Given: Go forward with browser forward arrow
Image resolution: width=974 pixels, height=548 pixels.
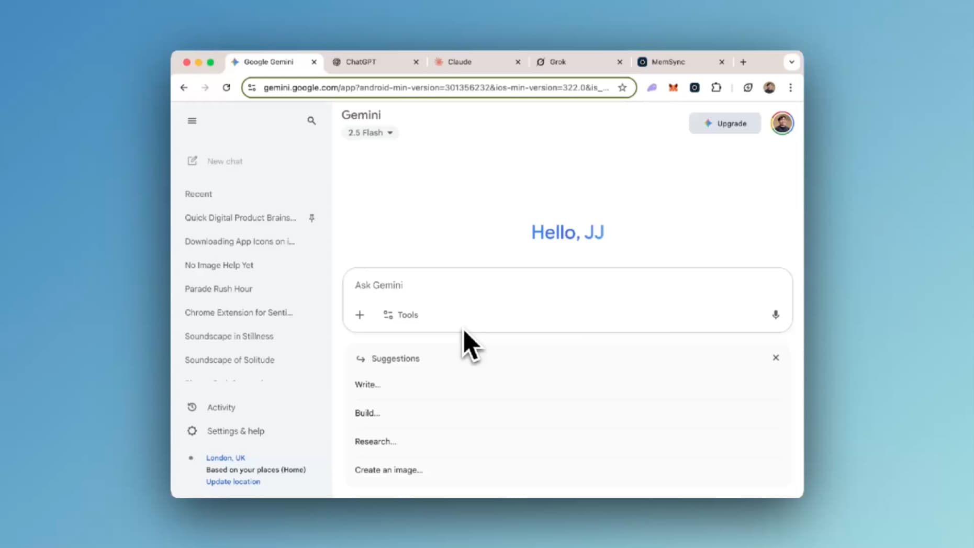Looking at the screenshot, I should click(x=205, y=88).
